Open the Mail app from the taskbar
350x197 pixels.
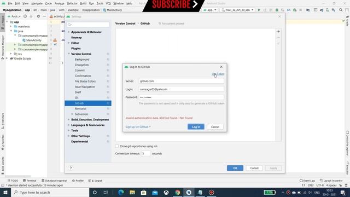[x=155, y=192]
